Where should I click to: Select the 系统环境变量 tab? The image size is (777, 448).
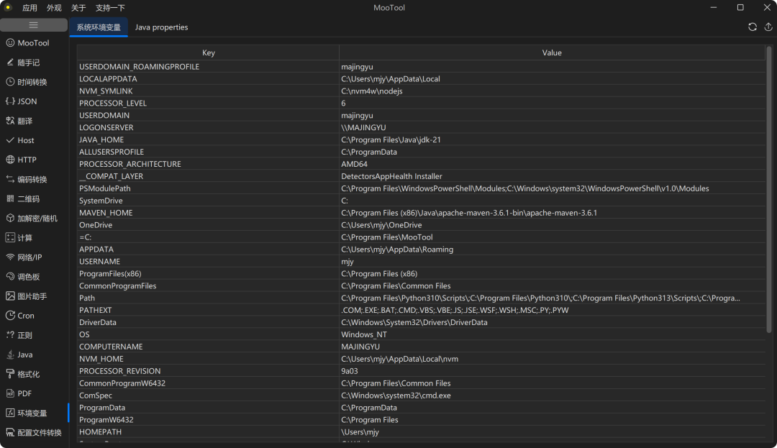99,27
